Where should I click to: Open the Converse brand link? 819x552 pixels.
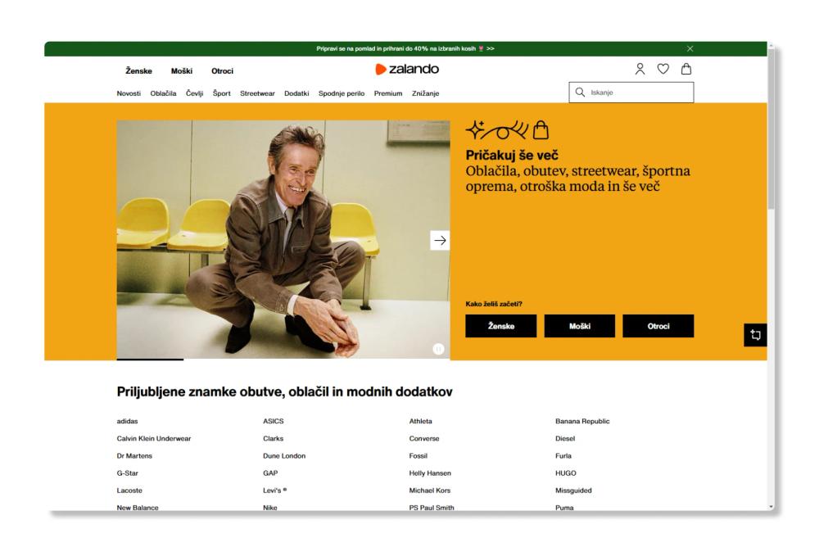[424, 438]
